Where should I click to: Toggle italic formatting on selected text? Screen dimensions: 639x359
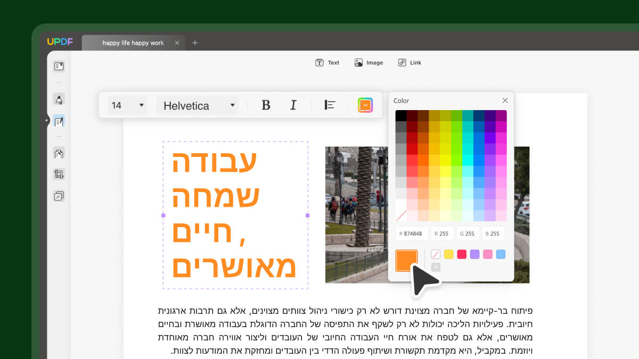[293, 105]
